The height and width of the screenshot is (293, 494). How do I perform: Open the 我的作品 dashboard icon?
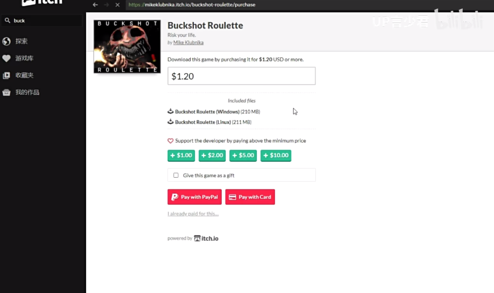(x=6, y=93)
